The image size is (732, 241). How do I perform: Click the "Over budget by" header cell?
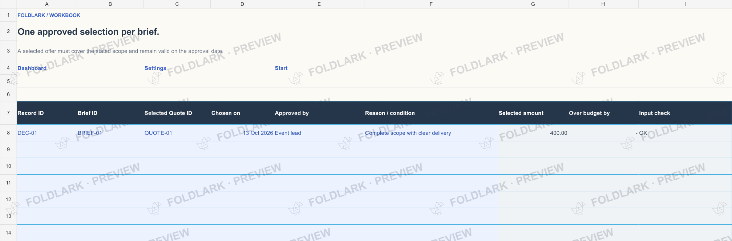point(603,113)
